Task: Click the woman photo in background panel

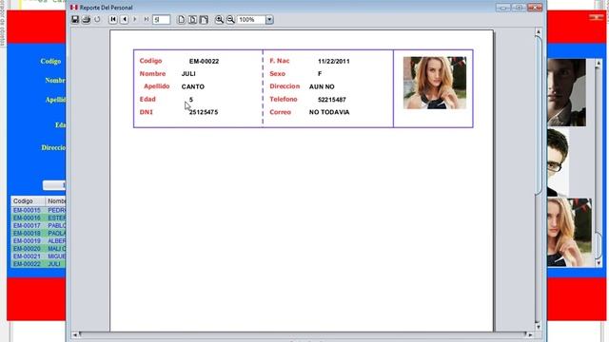Action: pyautogui.click(x=569, y=232)
